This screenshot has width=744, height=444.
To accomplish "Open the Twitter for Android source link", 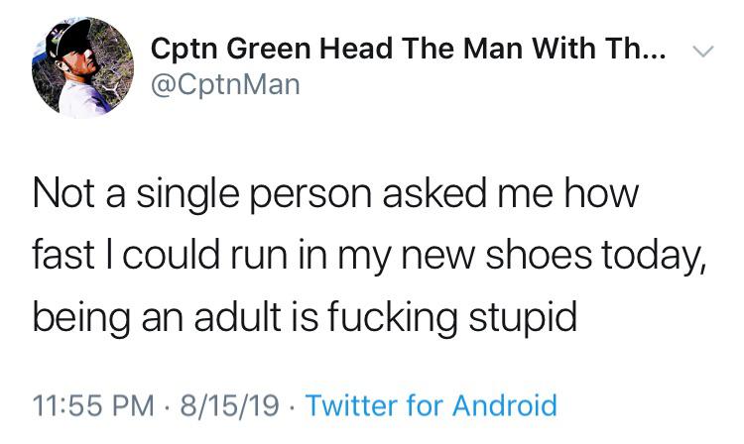I will tap(431, 405).
